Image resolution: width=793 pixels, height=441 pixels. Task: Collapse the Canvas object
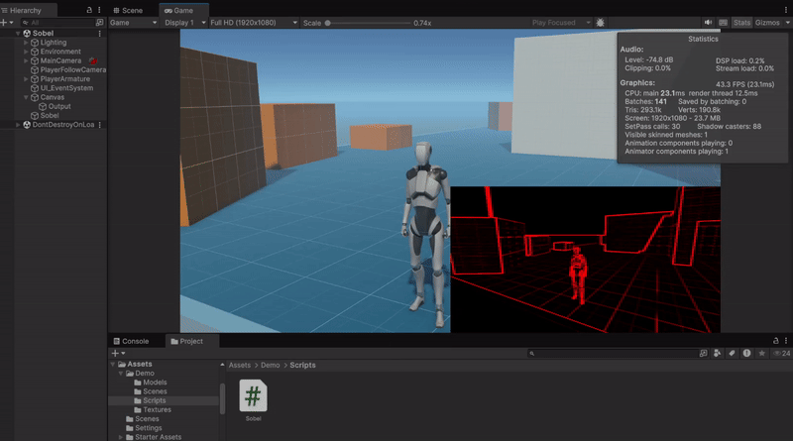click(26, 97)
